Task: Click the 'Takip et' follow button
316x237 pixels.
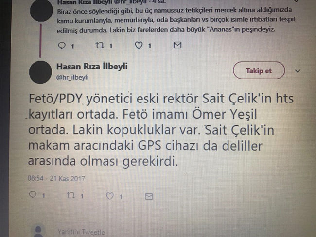Action: [x=259, y=70]
